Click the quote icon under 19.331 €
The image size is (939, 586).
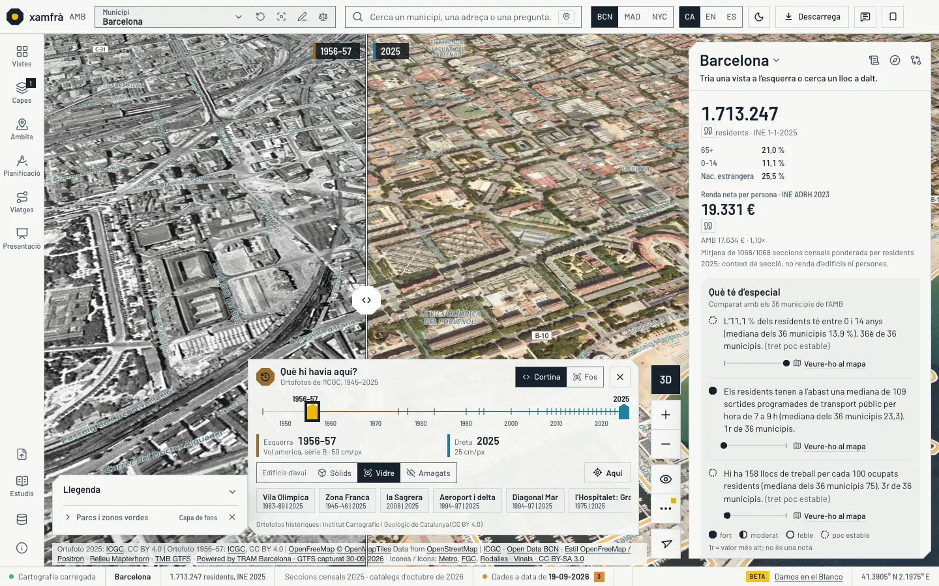708,226
